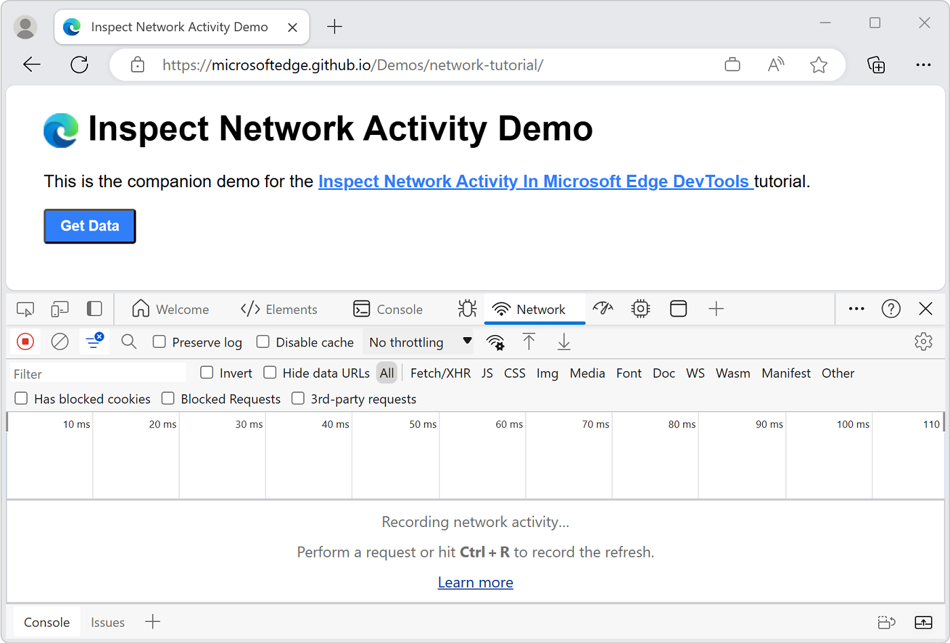
Task: Open DevTools settings
Action: coord(924,341)
